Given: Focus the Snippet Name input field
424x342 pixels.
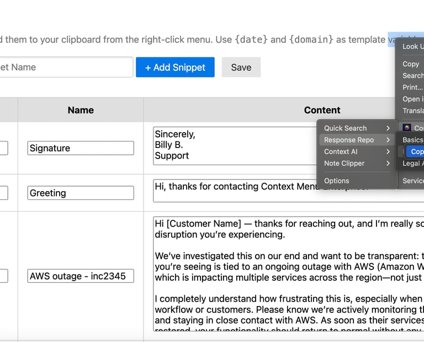Looking at the screenshot, I should (x=66, y=67).
